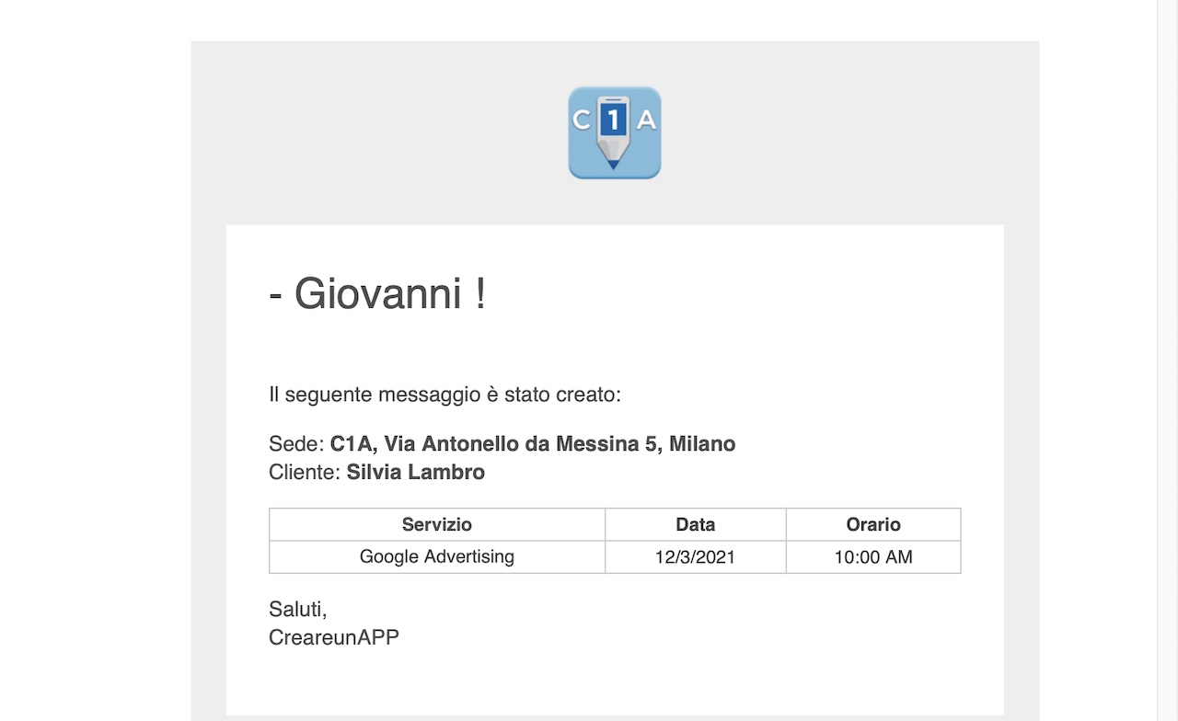
Task: Click the letter A in the logo
Action: (x=646, y=120)
